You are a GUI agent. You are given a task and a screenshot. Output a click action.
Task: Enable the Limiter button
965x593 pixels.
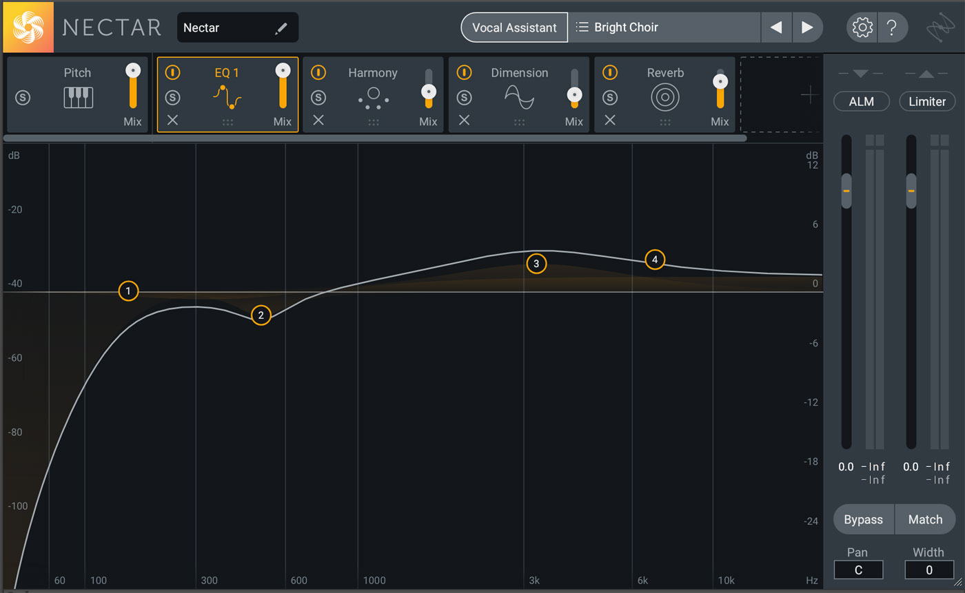(927, 101)
